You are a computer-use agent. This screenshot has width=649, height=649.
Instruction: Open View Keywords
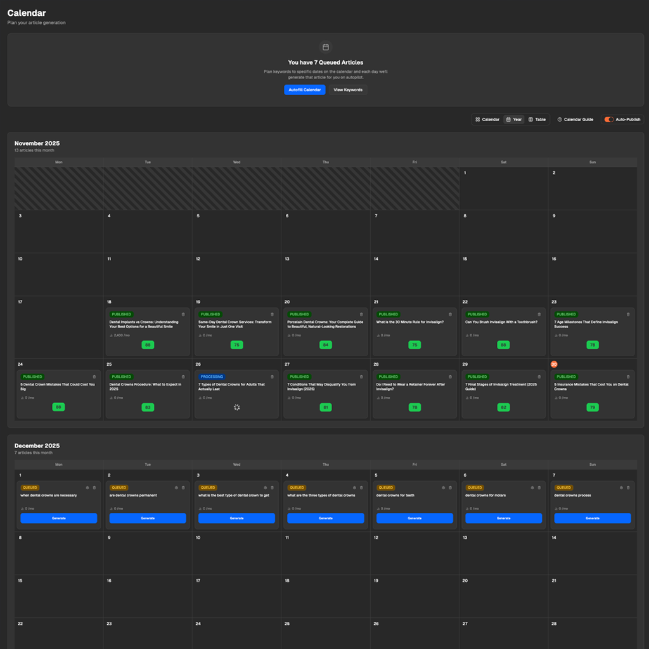point(347,90)
